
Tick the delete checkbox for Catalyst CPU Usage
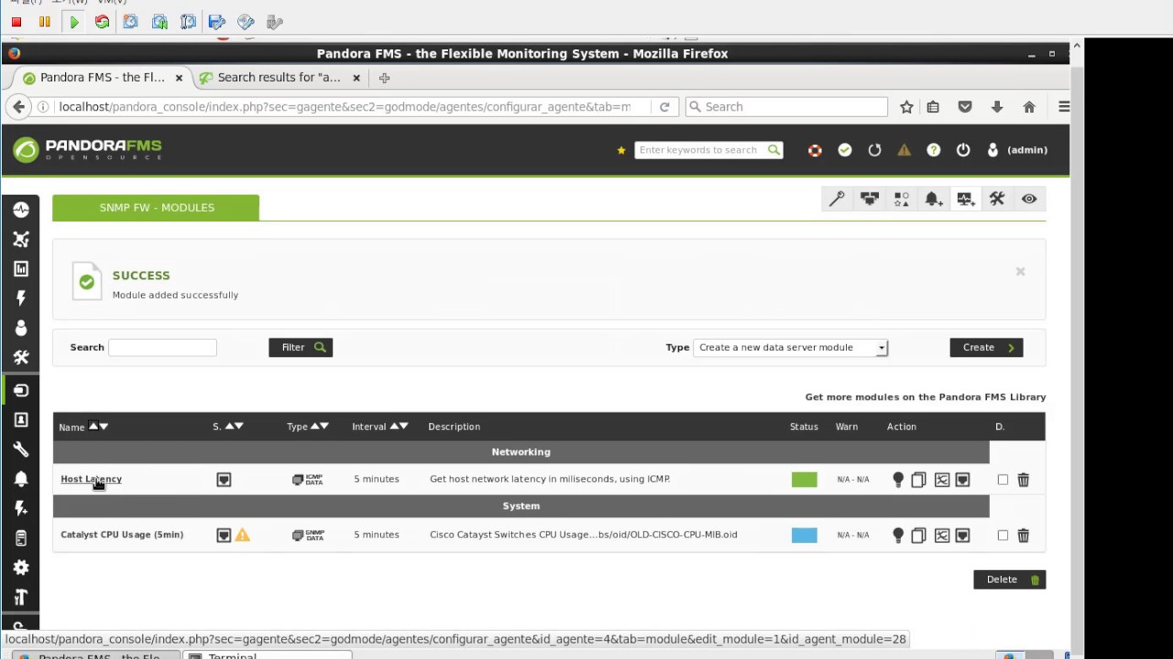point(1003,535)
